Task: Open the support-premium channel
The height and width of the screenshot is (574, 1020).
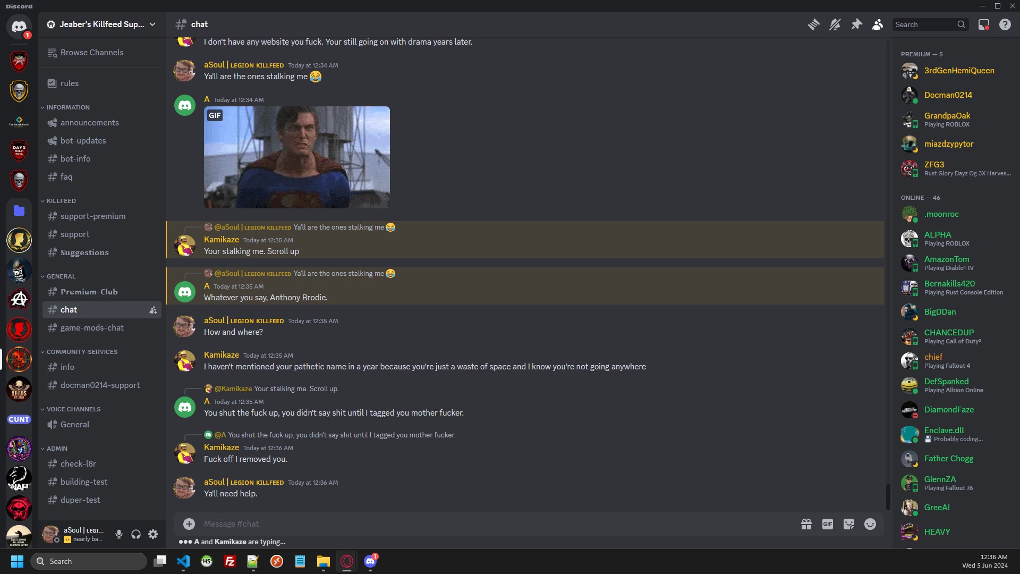Action: click(101, 216)
